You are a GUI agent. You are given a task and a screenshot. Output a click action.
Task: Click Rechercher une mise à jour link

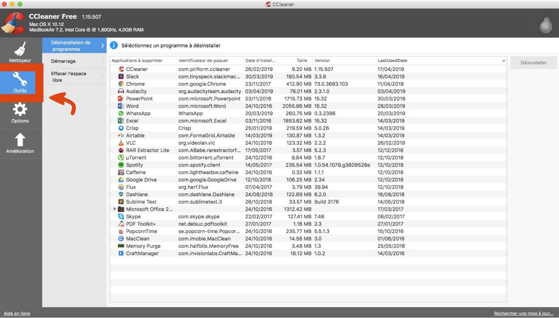(524, 313)
